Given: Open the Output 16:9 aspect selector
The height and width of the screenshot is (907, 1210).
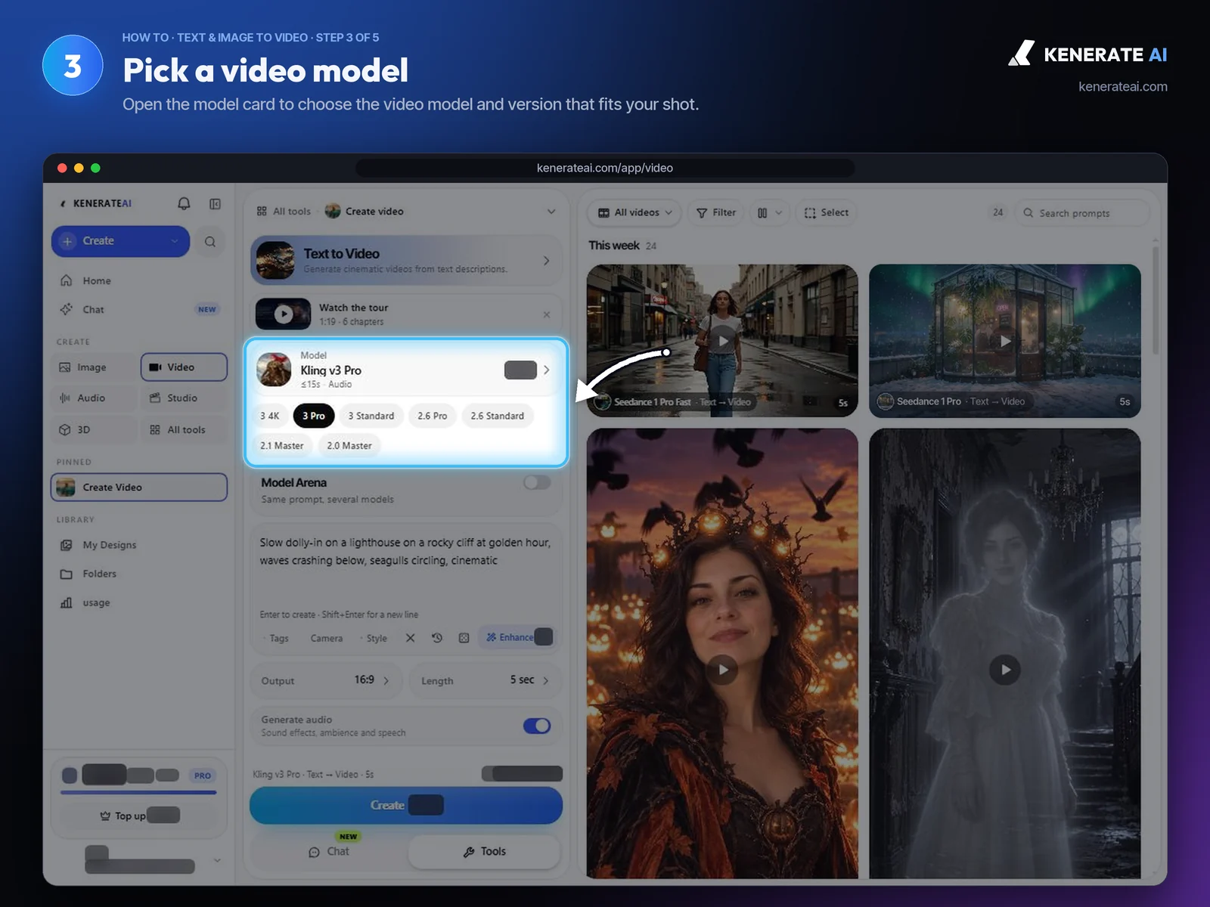Looking at the screenshot, I should [327, 680].
